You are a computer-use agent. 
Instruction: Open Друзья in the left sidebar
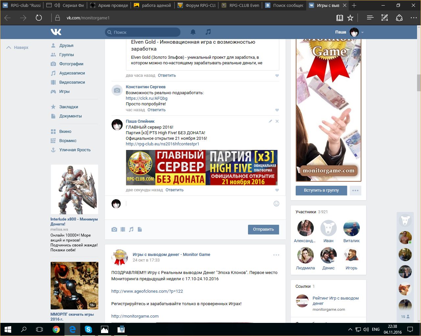[66, 46]
